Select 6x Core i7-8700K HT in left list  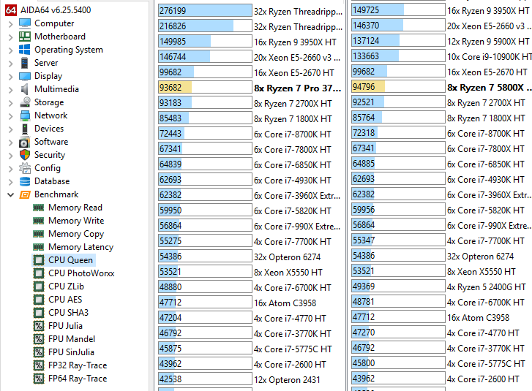(x=293, y=134)
